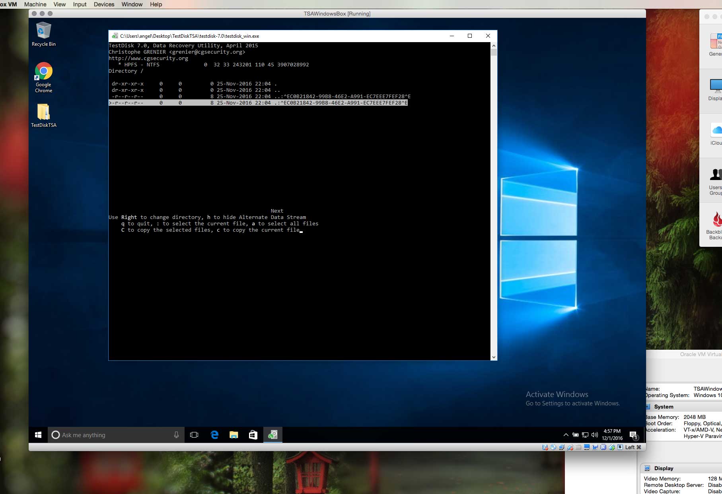Open File Explorer from the taskbar
Viewport: 722px width, 494px height.
pyautogui.click(x=234, y=435)
